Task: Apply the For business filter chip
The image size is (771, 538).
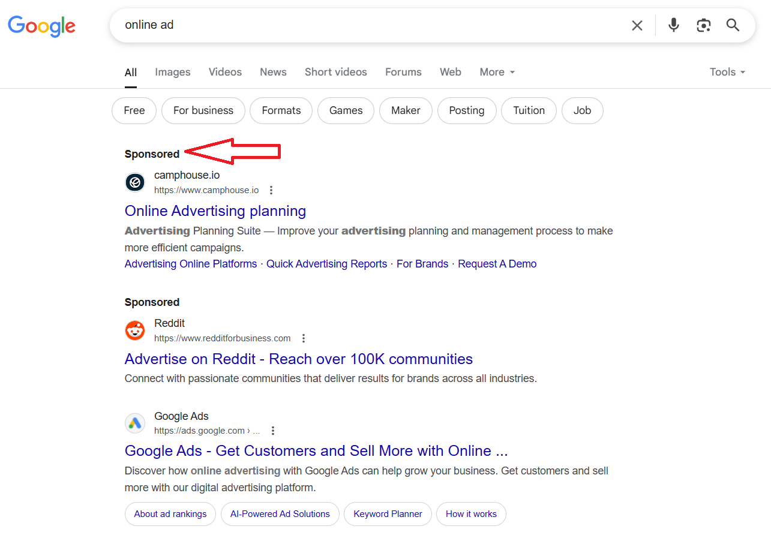Action: (203, 110)
